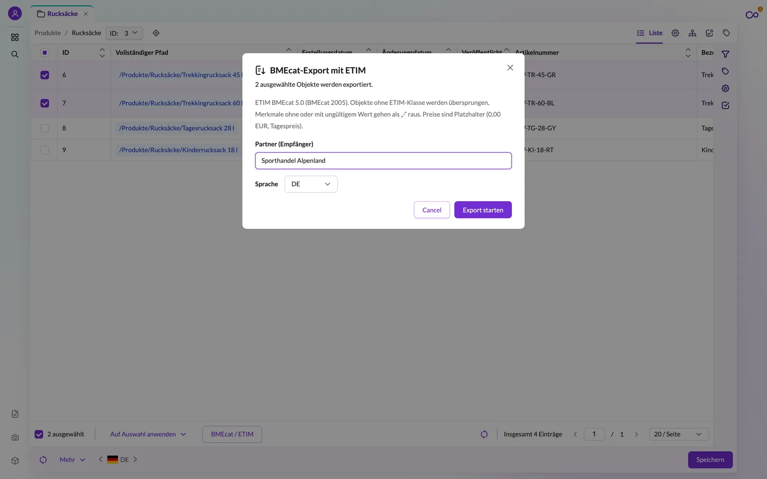This screenshot has height=479, width=767.
Task: Toggle select-all checkbox in header
Action: coord(45,53)
